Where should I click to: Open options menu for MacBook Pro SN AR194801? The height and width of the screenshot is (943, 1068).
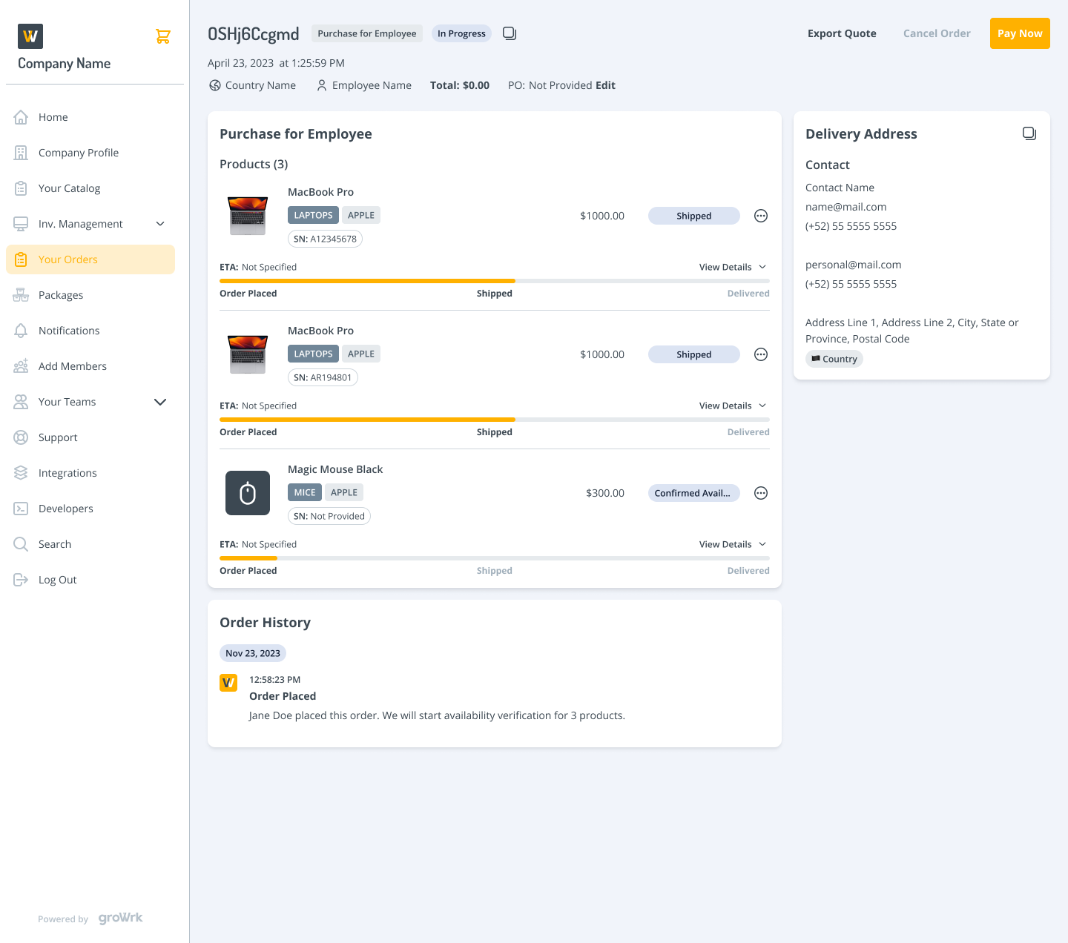point(760,354)
